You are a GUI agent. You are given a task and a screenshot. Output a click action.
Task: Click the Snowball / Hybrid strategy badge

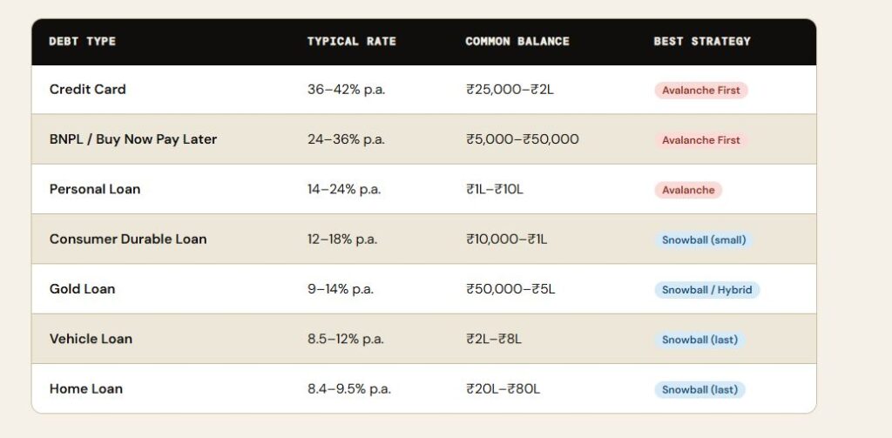706,290
